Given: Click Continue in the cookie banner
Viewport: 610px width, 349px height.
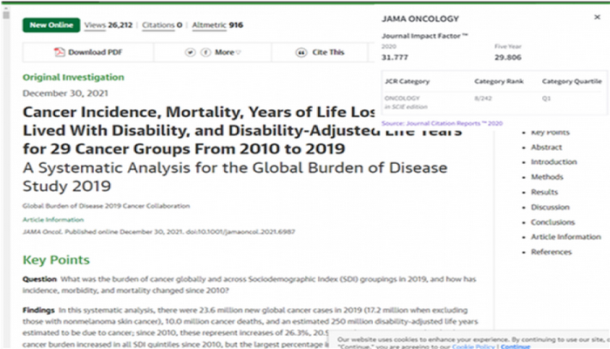Looking at the screenshot, I should [x=515, y=346].
